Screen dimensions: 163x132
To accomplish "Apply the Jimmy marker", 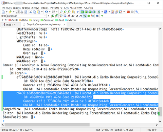I will click(34, 20).
